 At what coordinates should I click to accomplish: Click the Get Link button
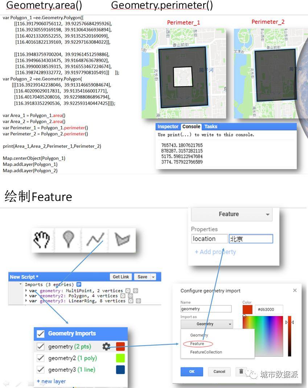(121, 277)
